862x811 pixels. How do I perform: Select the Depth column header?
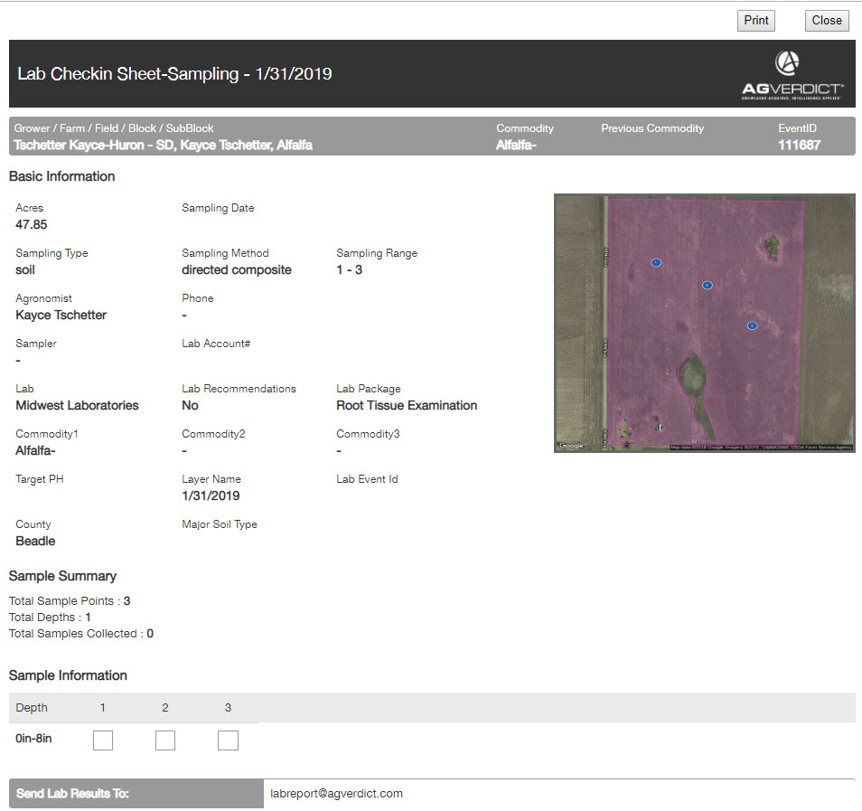point(32,707)
